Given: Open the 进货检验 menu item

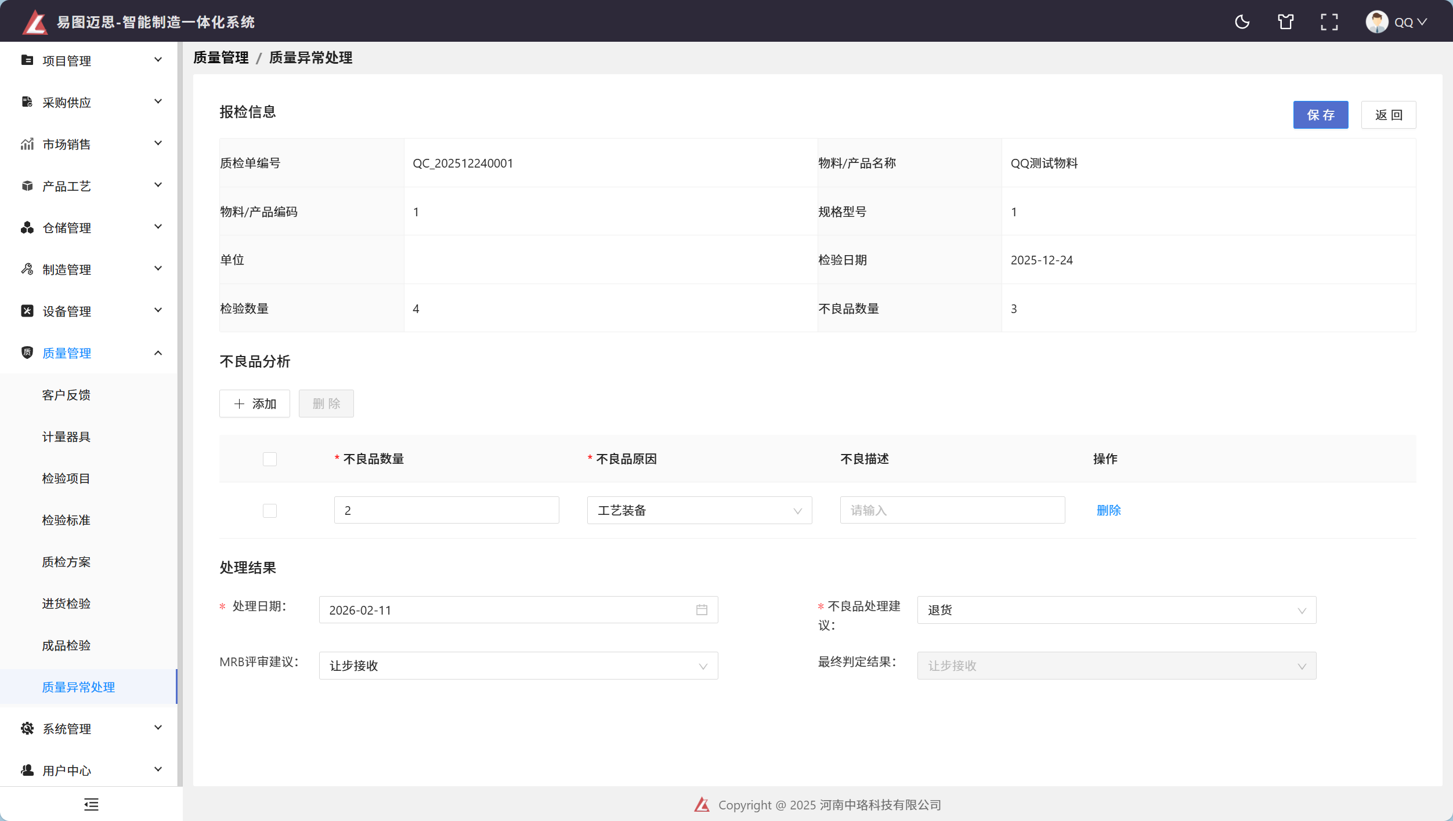Looking at the screenshot, I should click(66, 604).
